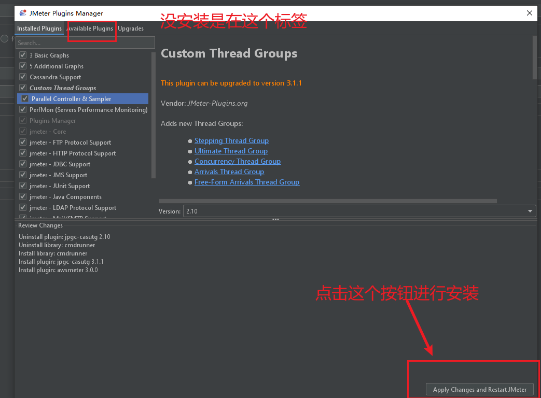The image size is (541, 398).
Task: Select the Cassandra Support list row
Action: pyautogui.click(x=55, y=77)
